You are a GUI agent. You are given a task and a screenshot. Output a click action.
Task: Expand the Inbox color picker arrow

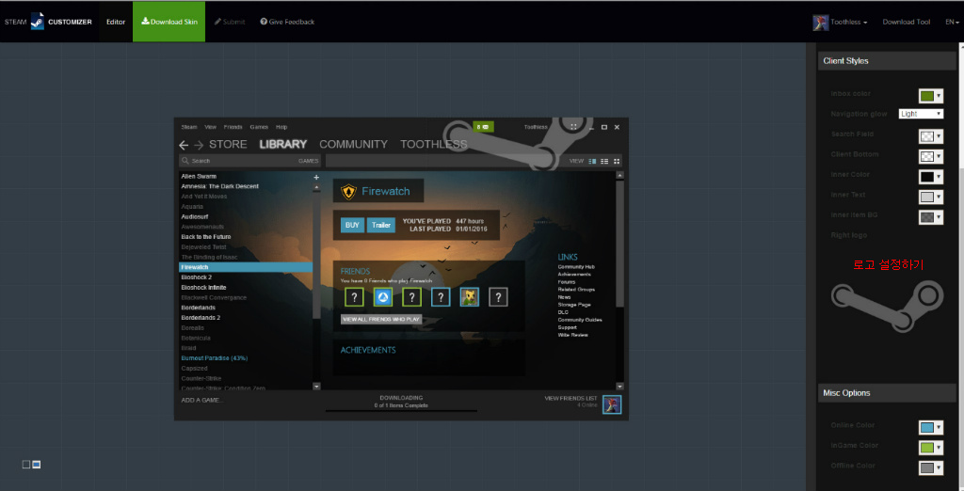pyautogui.click(x=939, y=97)
